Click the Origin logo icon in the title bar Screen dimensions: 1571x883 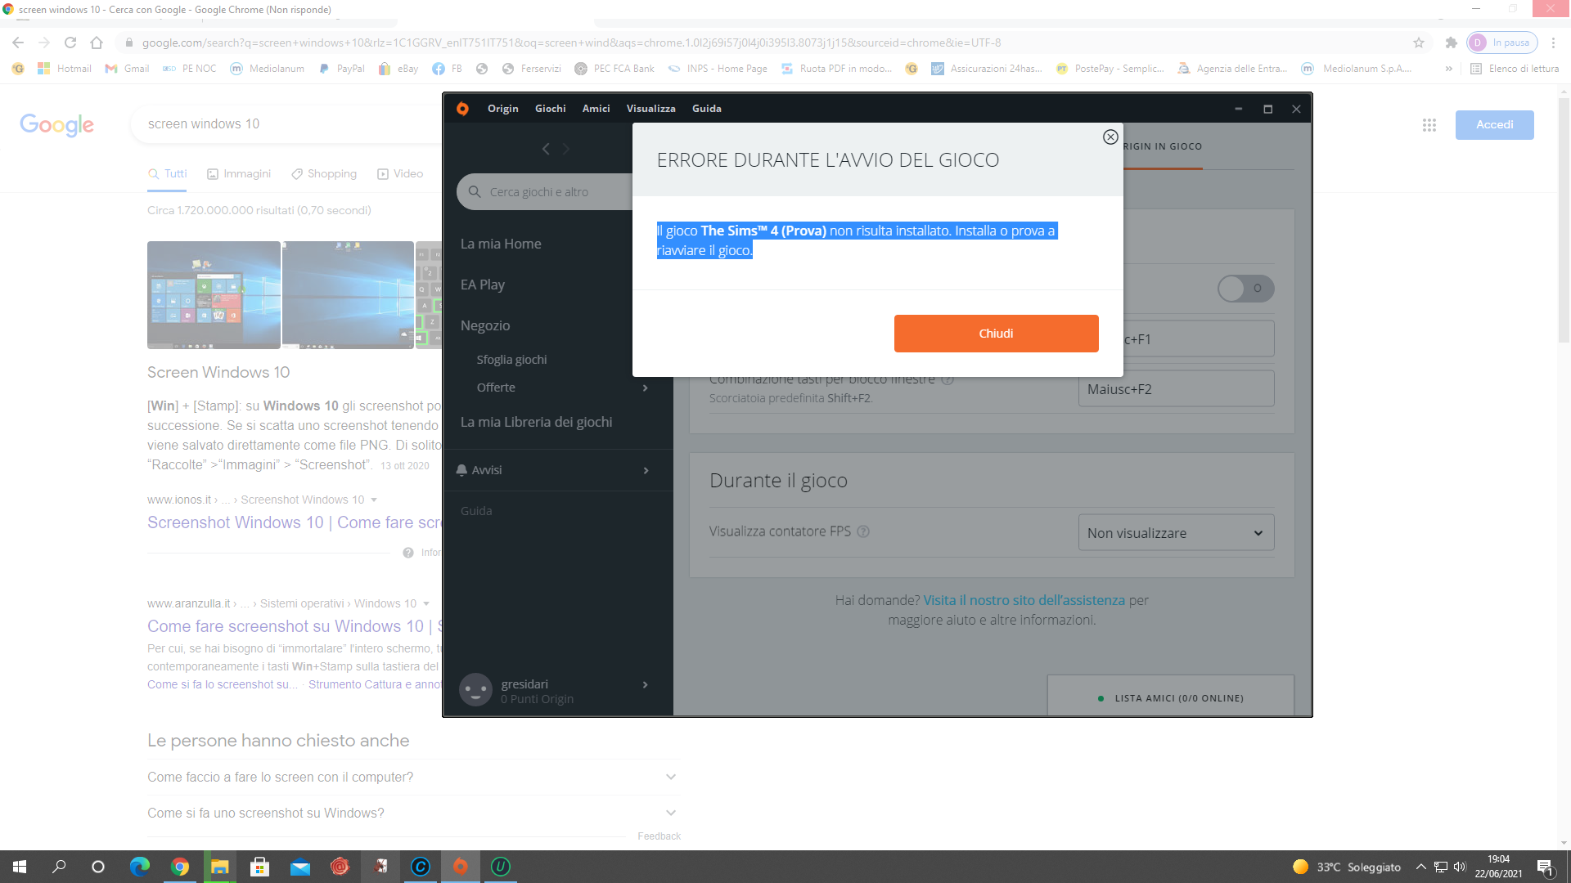pyautogui.click(x=462, y=109)
